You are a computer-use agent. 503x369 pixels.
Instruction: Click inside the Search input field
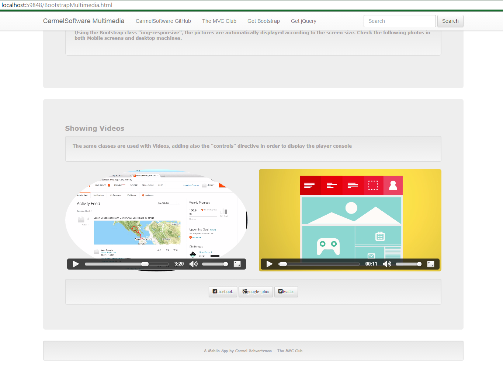coord(399,21)
